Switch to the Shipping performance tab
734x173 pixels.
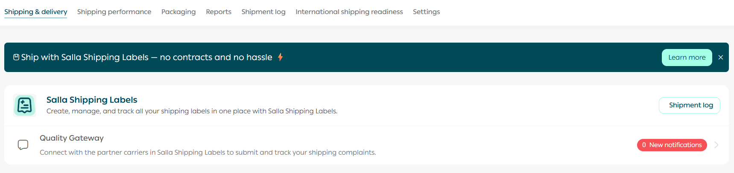click(x=114, y=12)
